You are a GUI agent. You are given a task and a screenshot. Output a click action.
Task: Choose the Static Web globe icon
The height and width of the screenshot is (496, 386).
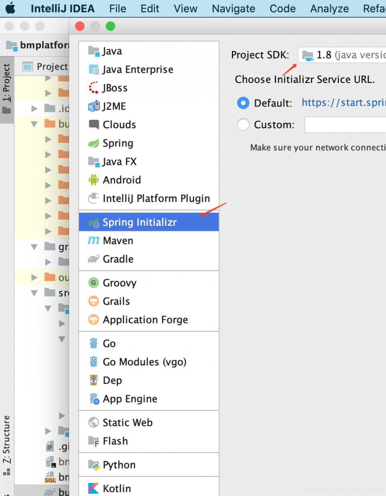(x=94, y=422)
